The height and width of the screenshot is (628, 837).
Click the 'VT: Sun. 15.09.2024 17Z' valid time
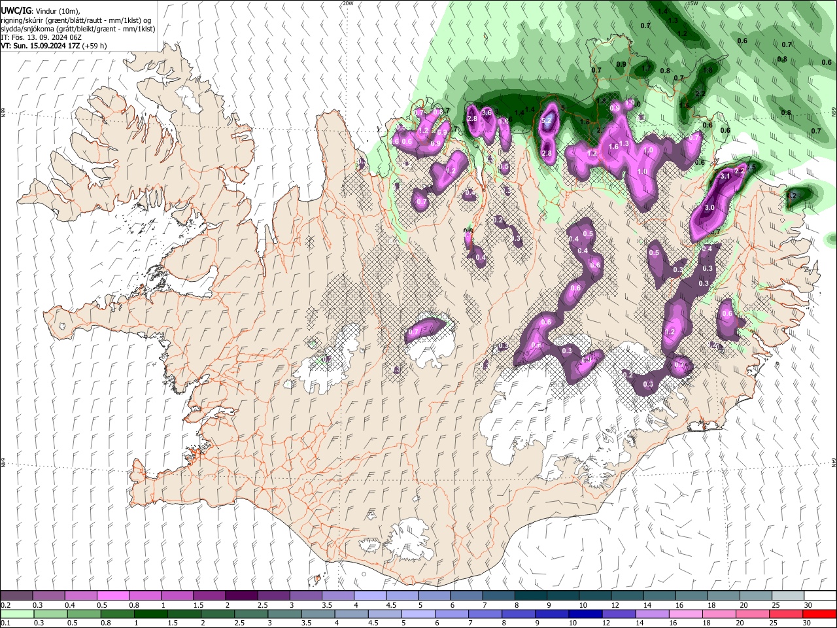tap(41, 46)
